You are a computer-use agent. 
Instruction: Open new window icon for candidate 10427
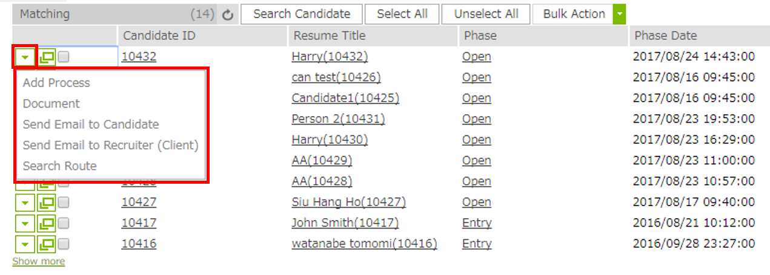47,202
